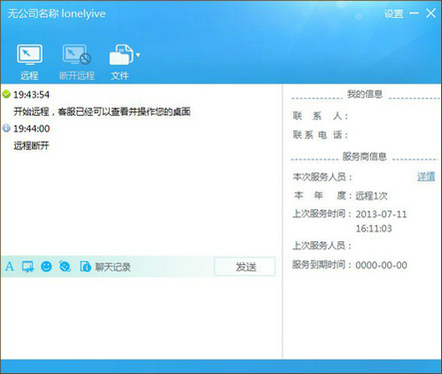Open the emoji smiley picker

click(46, 266)
